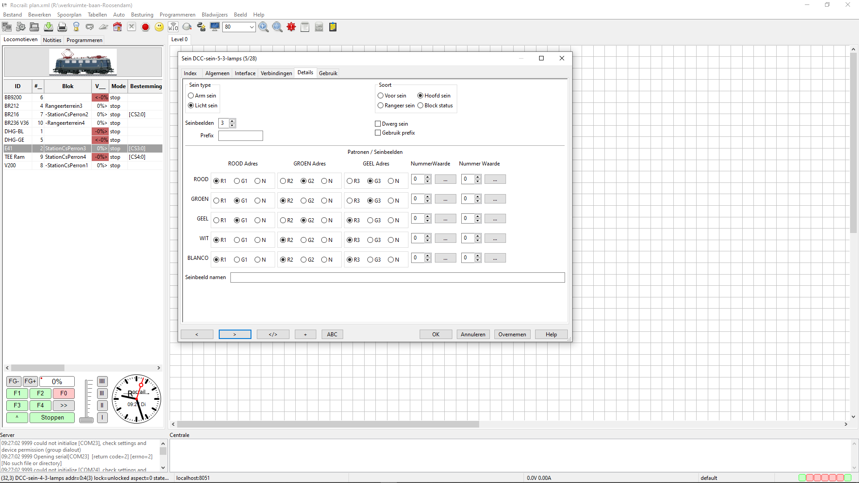Image resolution: width=859 pixels, height=483 pixels.
Task: Select the Arm sein radio button
Action: (x=191, y=96)
